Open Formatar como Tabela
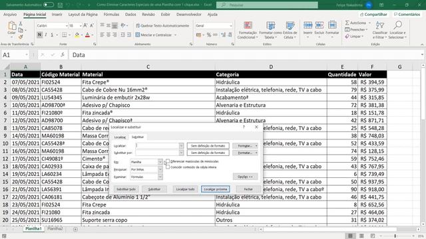Screen dimensions: 426x239 pos(270,30)
